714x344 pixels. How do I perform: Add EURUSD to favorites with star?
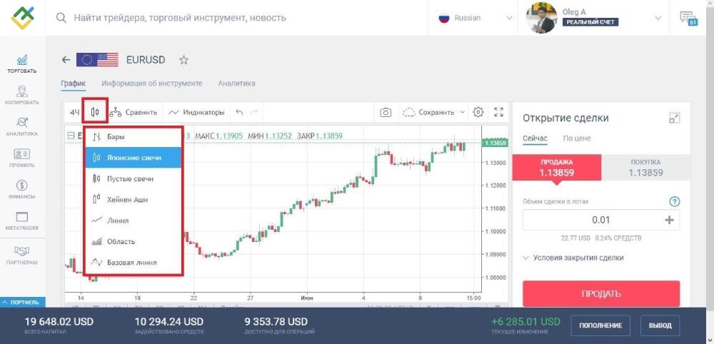pyautogui.click(x=183, y=60)
